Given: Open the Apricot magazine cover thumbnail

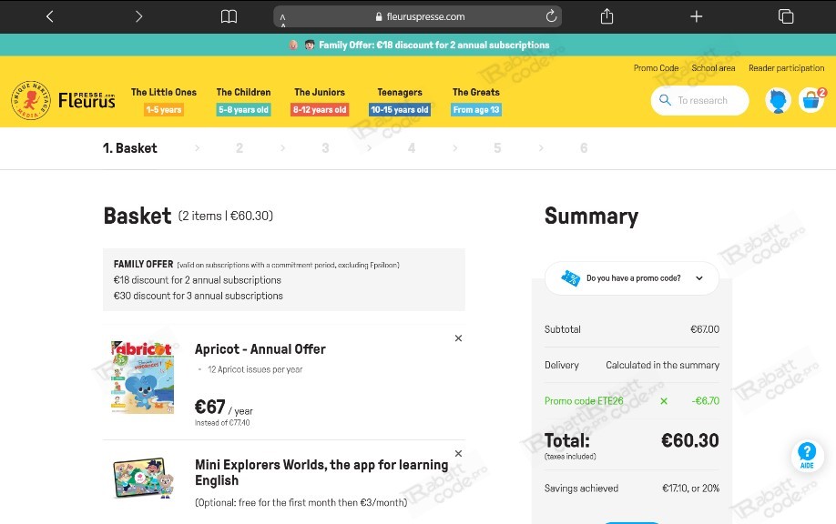Looking at the screenshot, I should click(x=142, y=377).
